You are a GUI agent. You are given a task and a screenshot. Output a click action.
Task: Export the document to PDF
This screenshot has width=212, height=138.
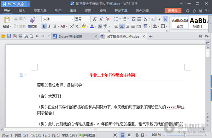pos(14,36)
